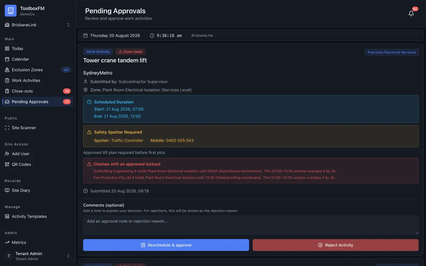
Task: Open notifications bell icon
Action: [x=411, y=13]
